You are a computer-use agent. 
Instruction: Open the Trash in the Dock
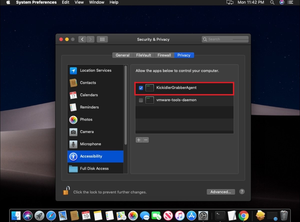[x=284, y=216]
